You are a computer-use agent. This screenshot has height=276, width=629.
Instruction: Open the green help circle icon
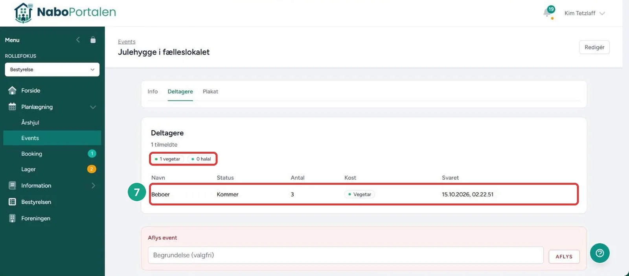[600, 253]
